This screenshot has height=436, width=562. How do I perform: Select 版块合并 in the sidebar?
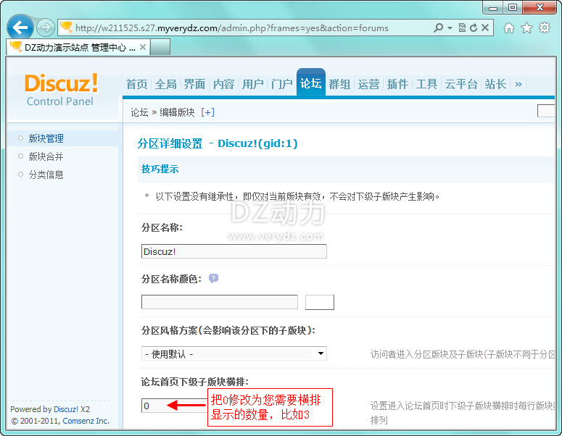click(46, 156)
